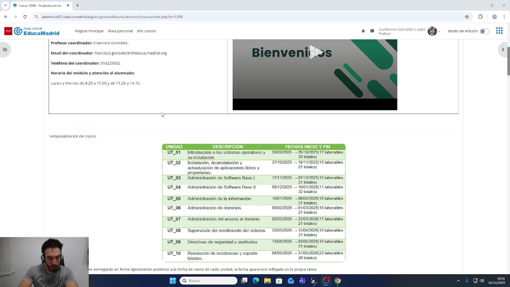Open the messaging chat bubble icon
The width and height of the screenshot is (510, 287).
point(372,31)
